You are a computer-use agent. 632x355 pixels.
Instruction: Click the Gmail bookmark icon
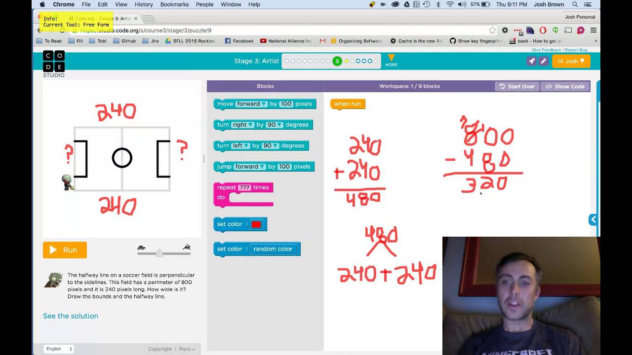322,41
